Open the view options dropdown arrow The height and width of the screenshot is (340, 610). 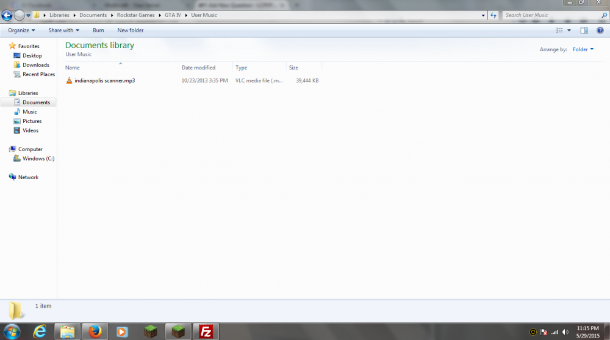(x=569, y=30)
